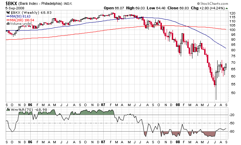Click the 07 year marker under Wm%R panel

pyautogui.click(x=103, y=142)
